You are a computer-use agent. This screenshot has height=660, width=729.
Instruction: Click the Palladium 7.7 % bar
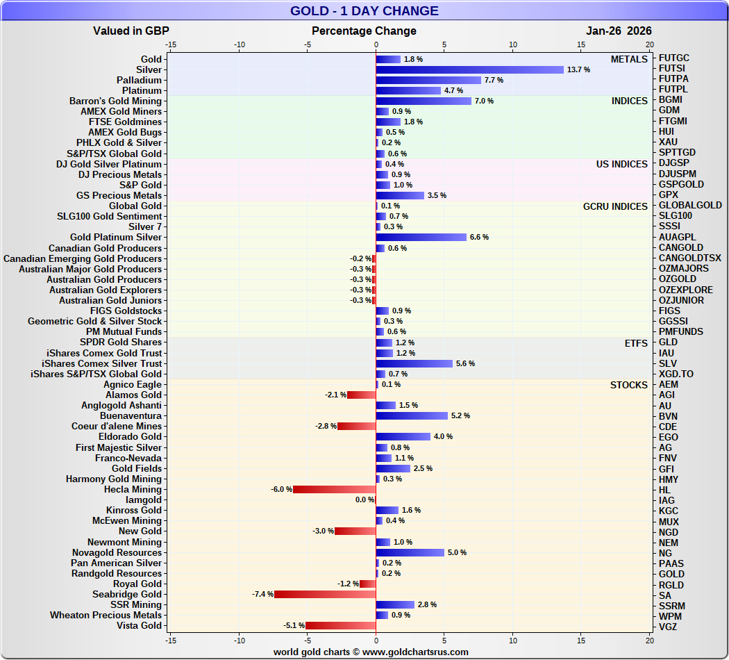point(428,80)
